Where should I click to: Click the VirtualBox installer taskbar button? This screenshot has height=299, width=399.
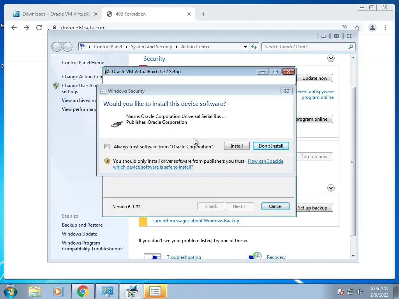pos(131,291)
